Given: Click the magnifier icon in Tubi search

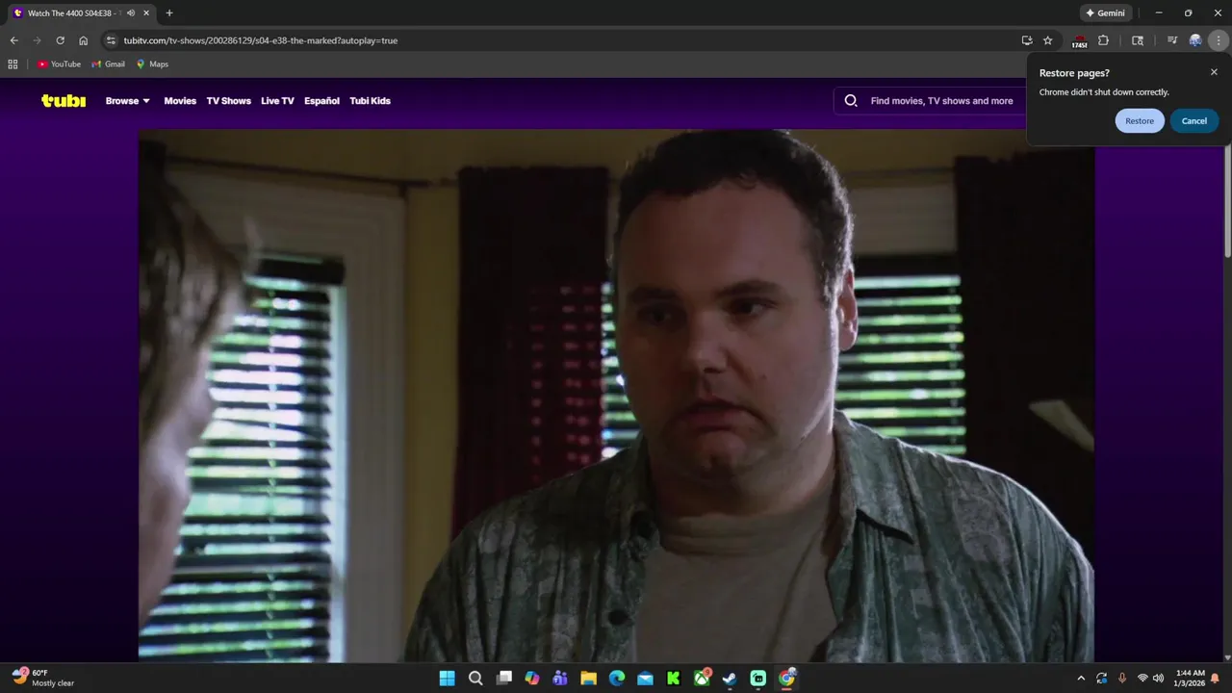Looking at the screenshot, I should [x=851, y=101].
